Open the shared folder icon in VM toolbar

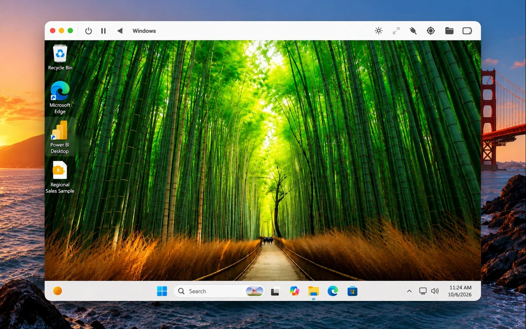click(x=449, y=31)
